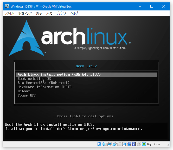Viewport: 173px width, 150px height.
Task: Minimize the VirtualBox window
Action: pyautogui.click(x=140, y=7)
